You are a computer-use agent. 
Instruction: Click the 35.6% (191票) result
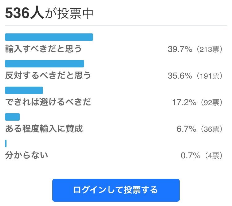(x=195, y=76)
